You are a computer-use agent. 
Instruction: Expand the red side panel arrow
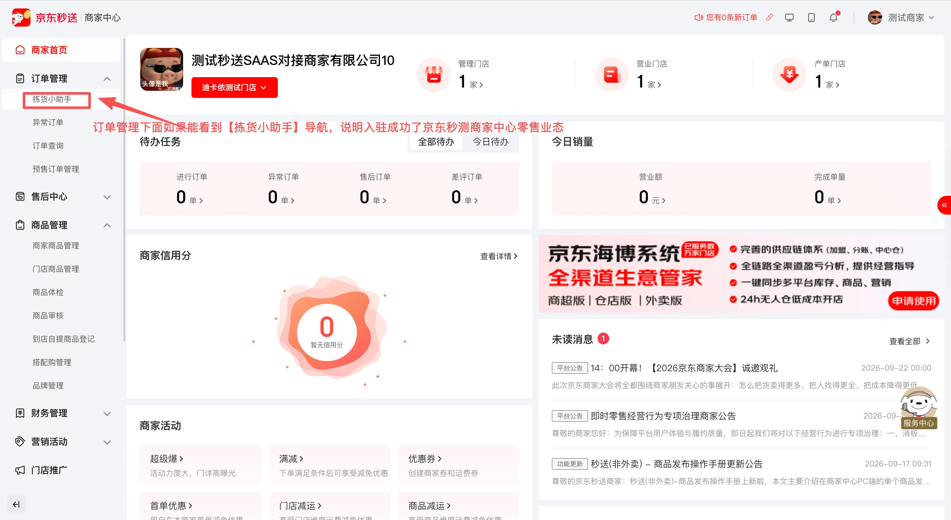coord(945,205)
